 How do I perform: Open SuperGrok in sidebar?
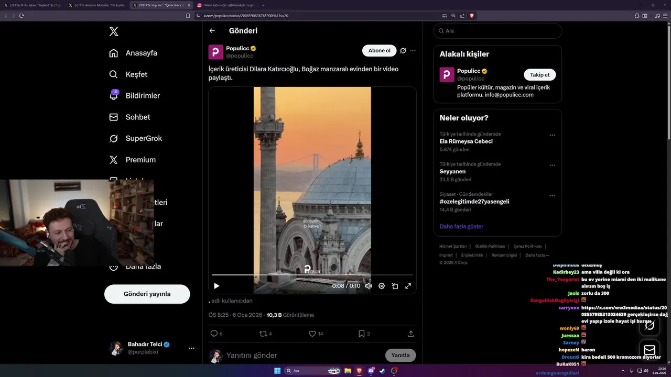(136, 138)
